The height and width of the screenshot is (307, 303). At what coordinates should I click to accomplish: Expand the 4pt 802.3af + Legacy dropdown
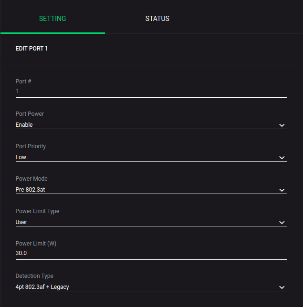(x=143, y=287)
